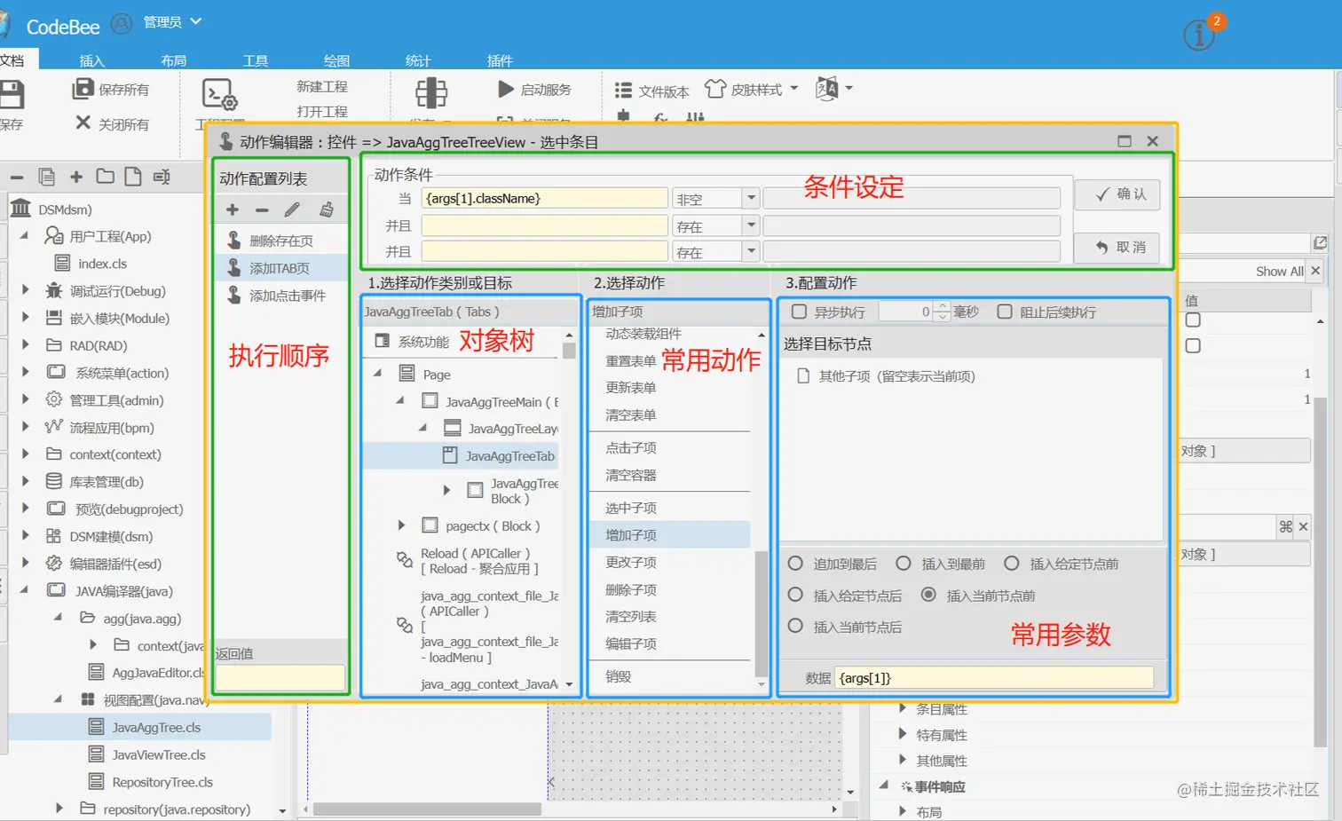Click the 返回值 input field
1342x821 pixels.
(280, 678)
